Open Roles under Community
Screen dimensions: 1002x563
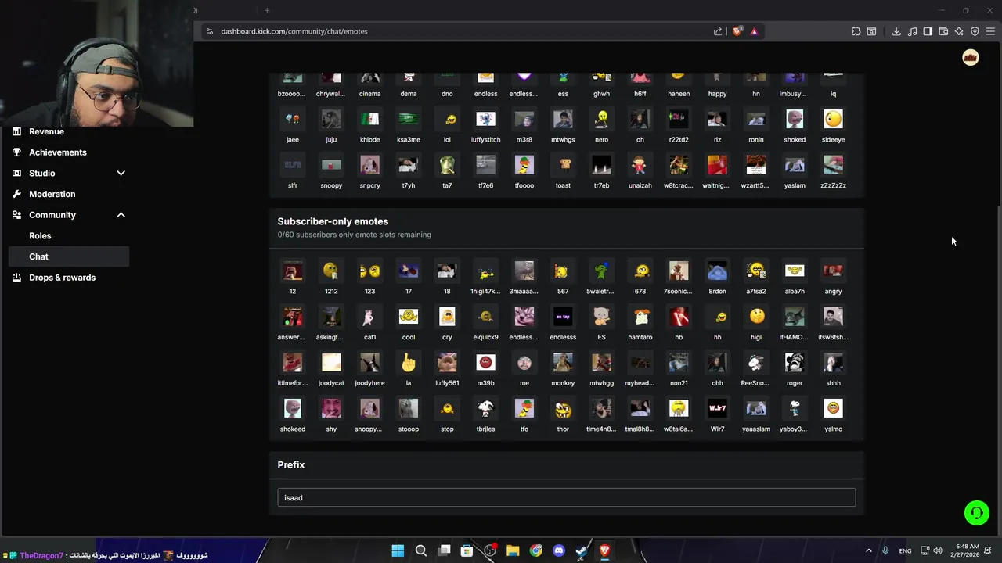click(40, 235)
